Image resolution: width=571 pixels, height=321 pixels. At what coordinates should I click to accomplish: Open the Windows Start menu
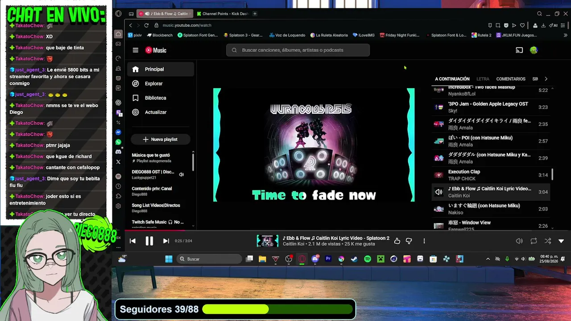(169, 259)
